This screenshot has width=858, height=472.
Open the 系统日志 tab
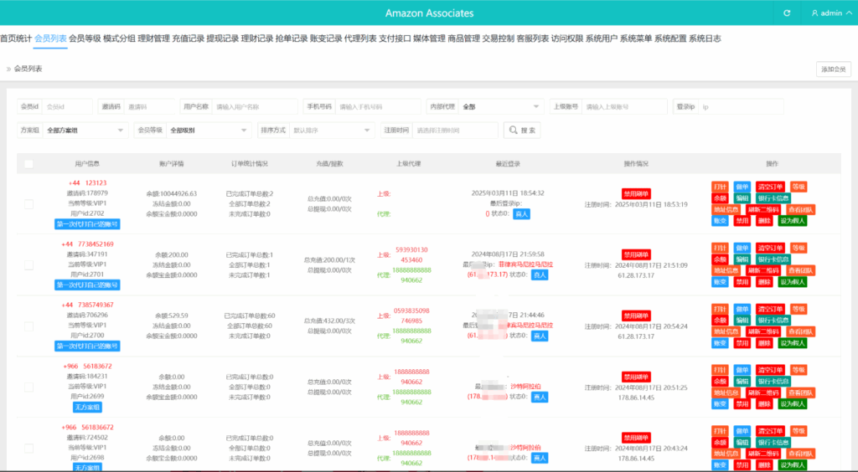click(x=705, y=38)
